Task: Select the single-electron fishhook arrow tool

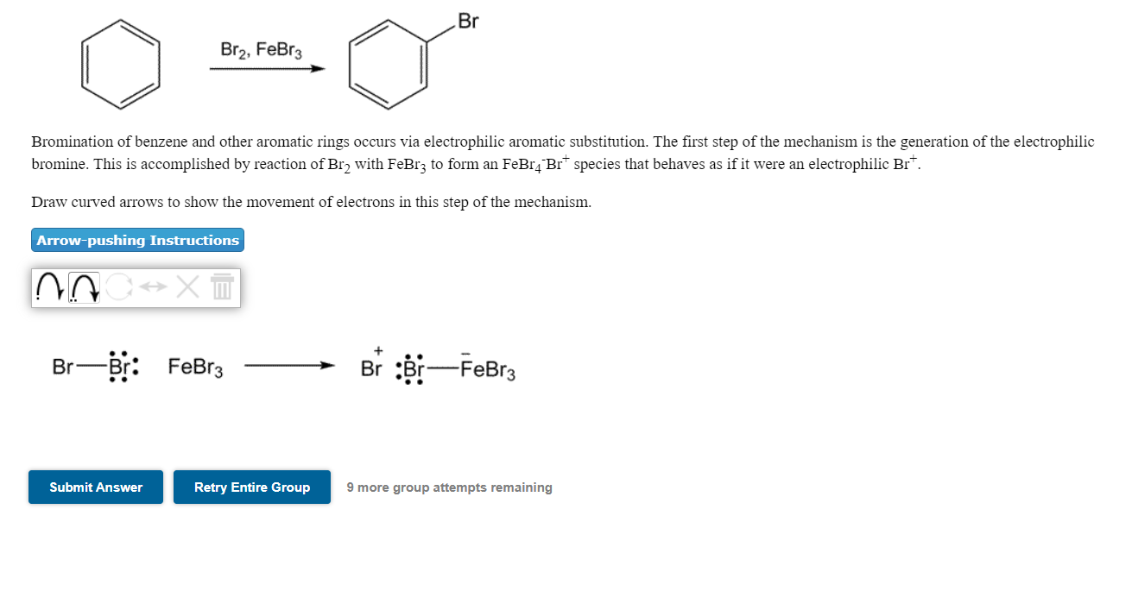Action: [49, 287]
